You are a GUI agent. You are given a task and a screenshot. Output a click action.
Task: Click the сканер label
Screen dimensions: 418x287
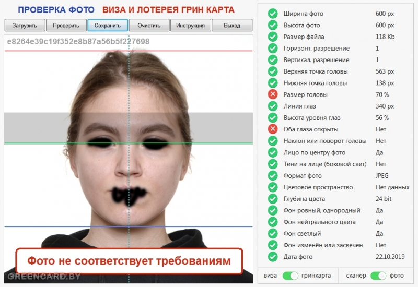(356, 276)
